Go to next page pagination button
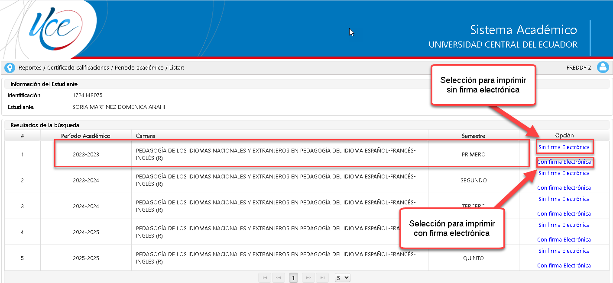Screen dimensions: 613x283 click(x=308, y=277)
